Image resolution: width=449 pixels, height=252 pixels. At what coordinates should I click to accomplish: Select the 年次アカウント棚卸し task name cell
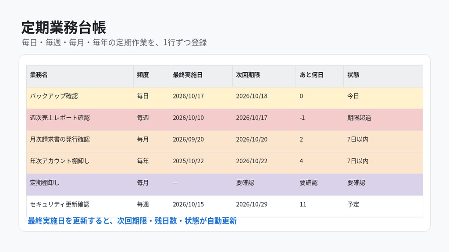[x=80, y=163]
